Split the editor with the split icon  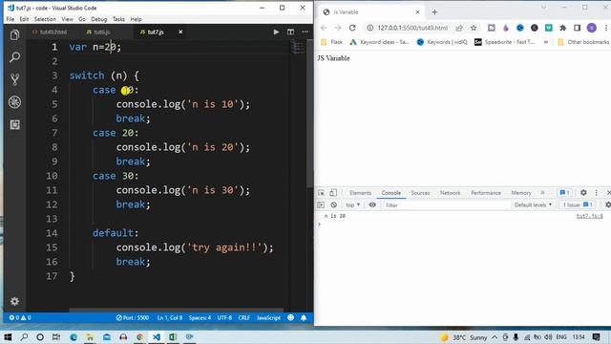click(x=290, y=32)
